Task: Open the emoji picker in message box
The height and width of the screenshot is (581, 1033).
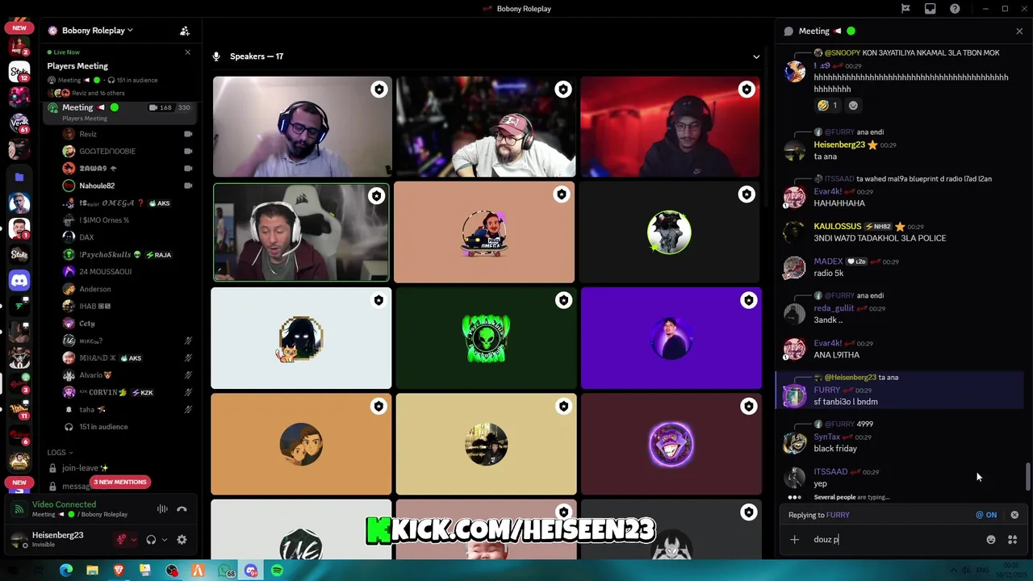Action: pyautogui.click(x=991, y=540)
